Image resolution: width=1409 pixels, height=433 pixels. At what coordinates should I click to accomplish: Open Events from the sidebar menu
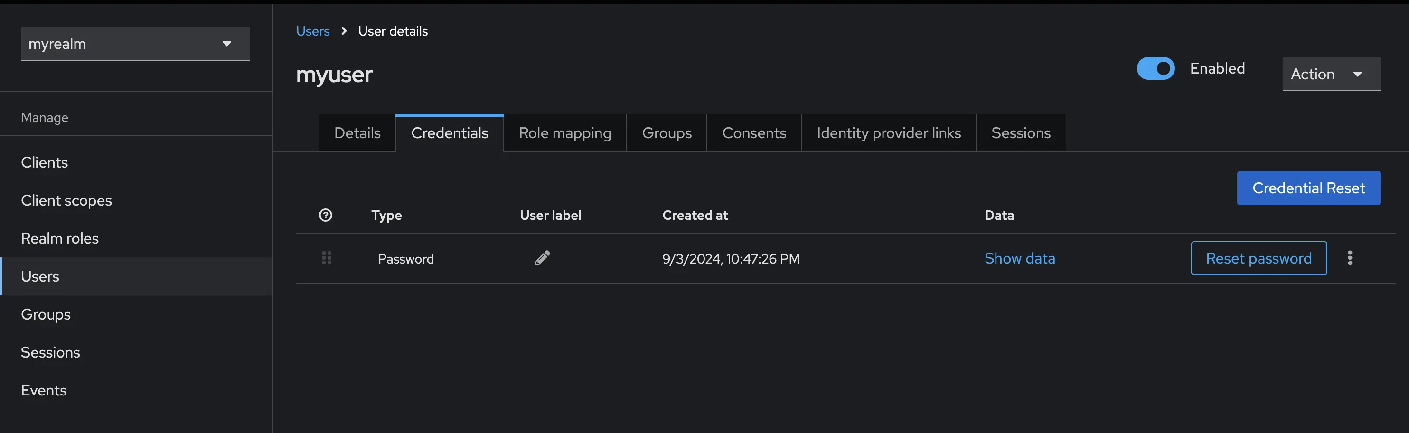pyautogui.click(x=44, y=390)
